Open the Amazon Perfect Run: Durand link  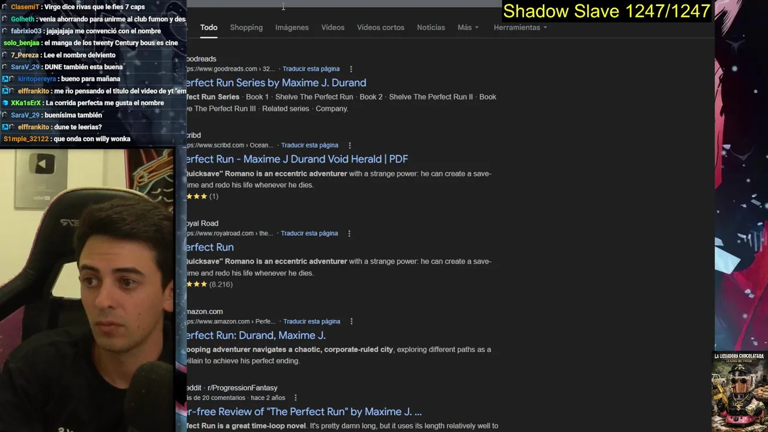tap(256, 335)
